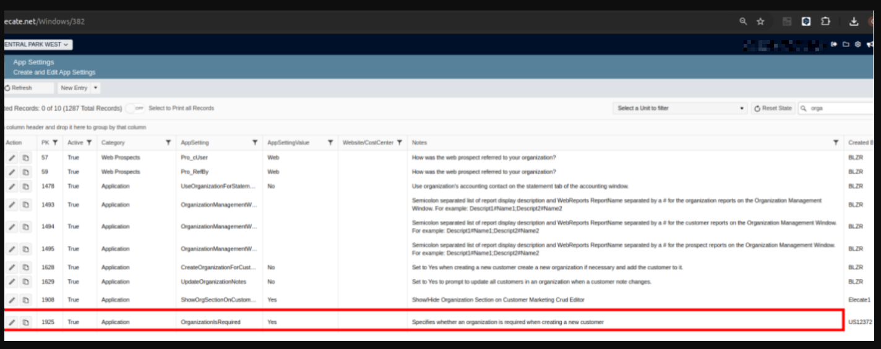Click copy icon for record 1925
Image resolution: width=881 pixels, height=349 pixels.
pyautogui.click(x=25, y=322)
